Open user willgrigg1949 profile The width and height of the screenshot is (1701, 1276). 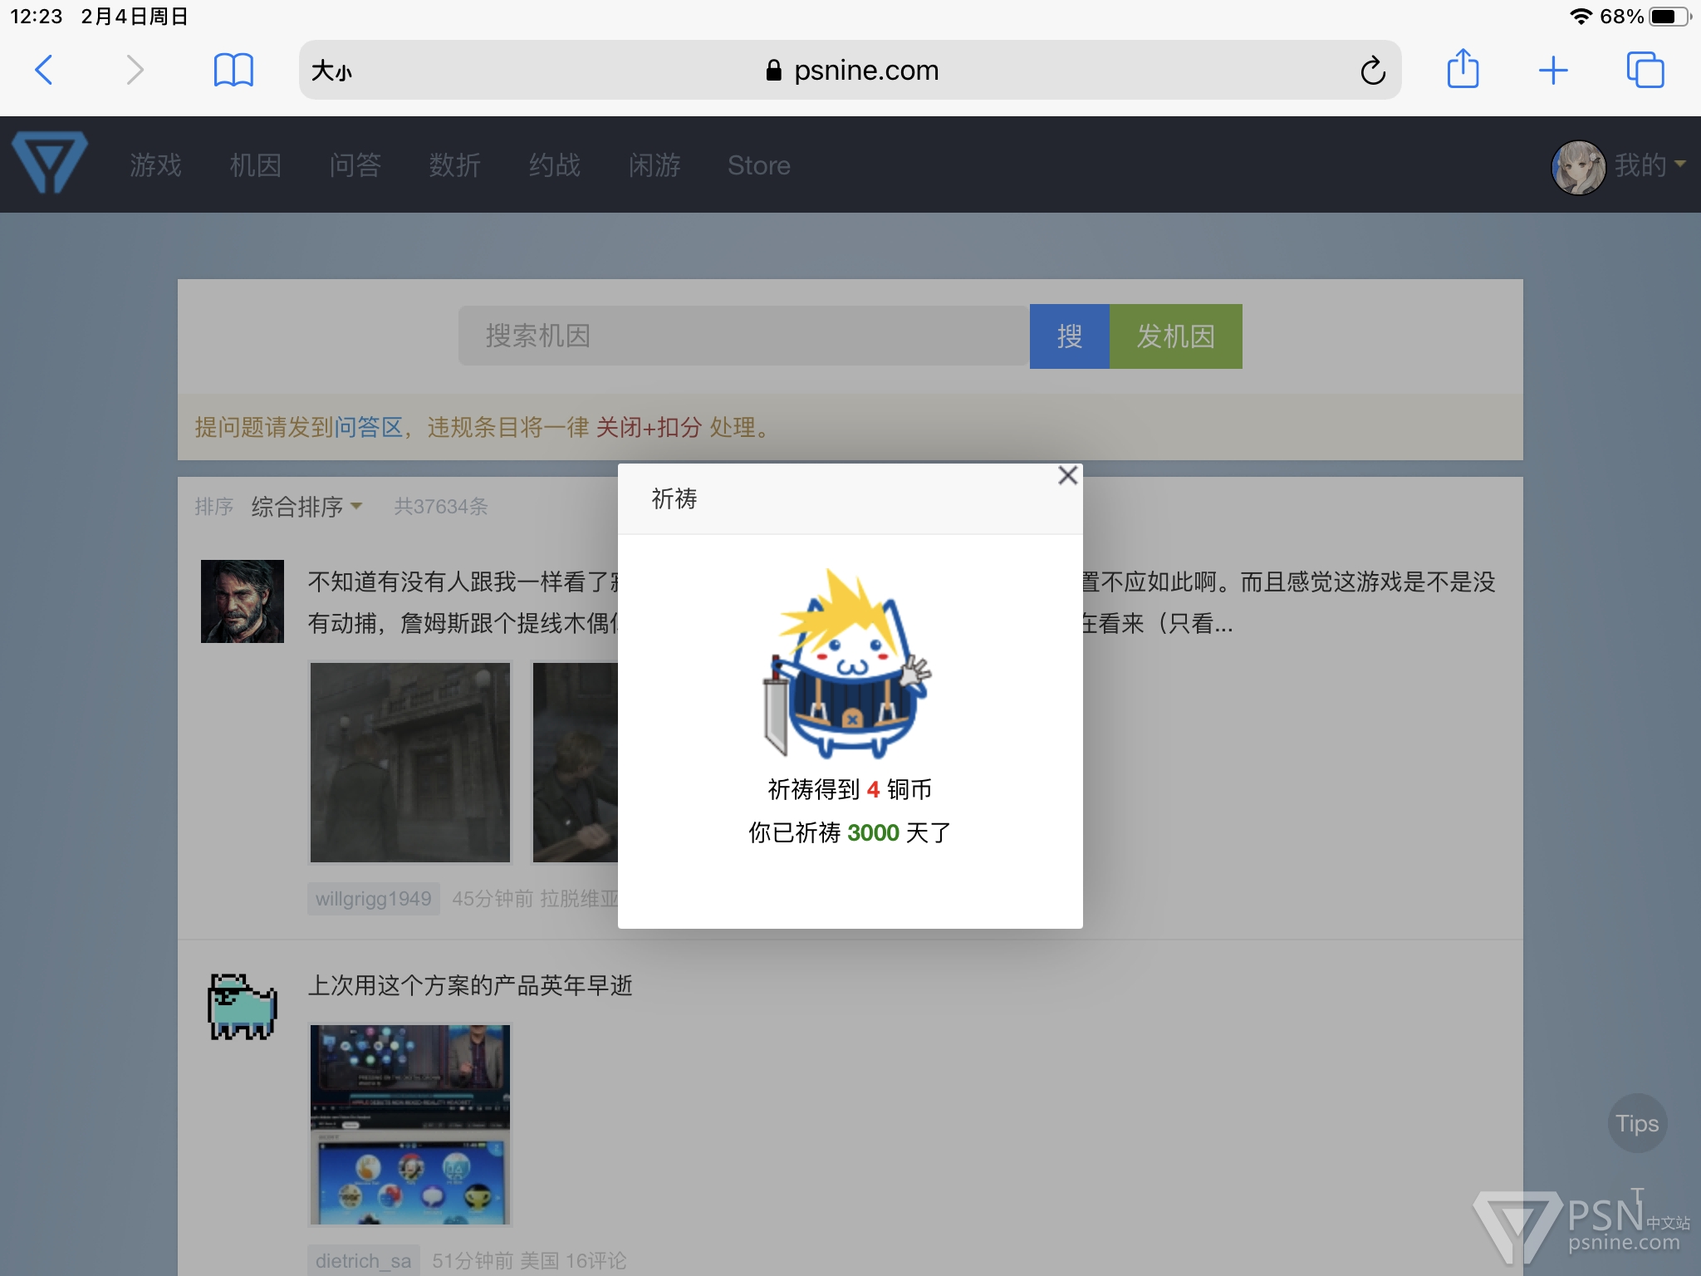(x=373, y=899)
